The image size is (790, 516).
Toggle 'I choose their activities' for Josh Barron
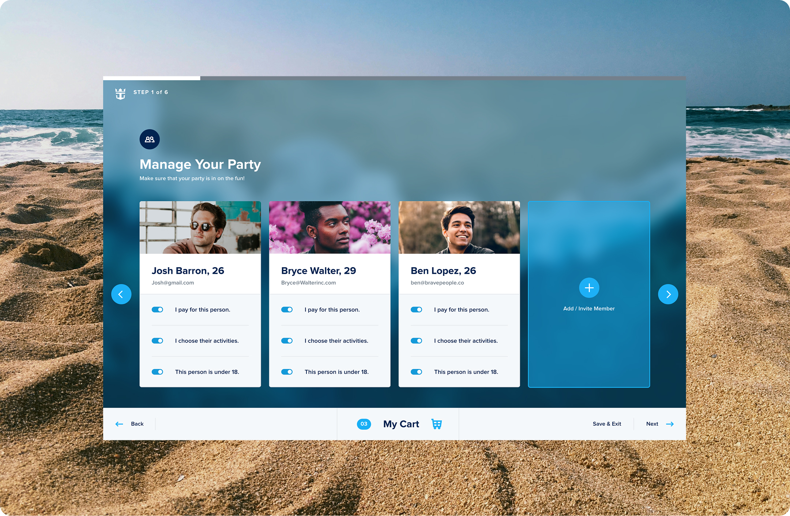[158, 341]
